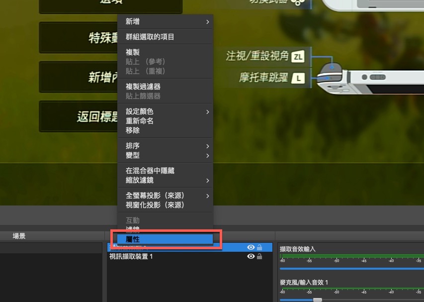Toggle visibility eye of selected source row
Viewport: 424px width, 302px height.
251,247
